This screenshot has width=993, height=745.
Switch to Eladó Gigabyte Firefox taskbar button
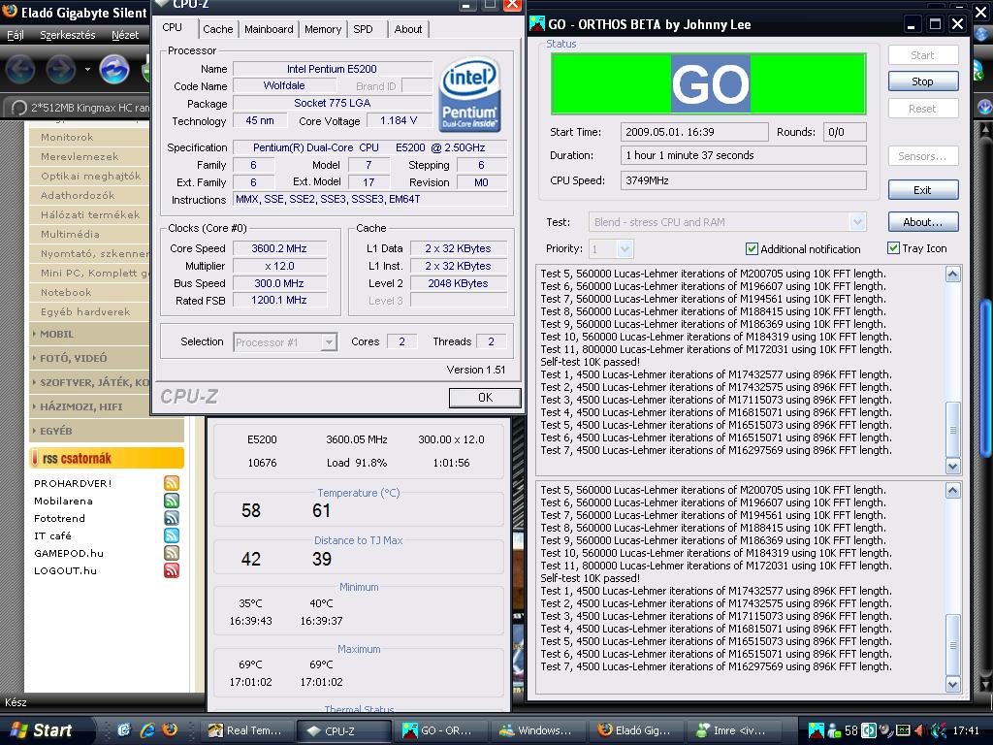[x=634, y=730]
